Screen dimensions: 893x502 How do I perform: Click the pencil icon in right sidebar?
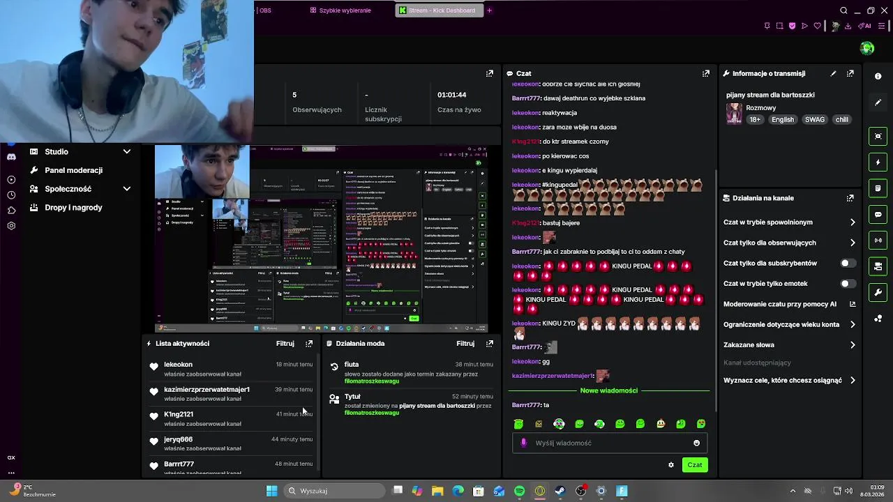[x=878, y=102]
